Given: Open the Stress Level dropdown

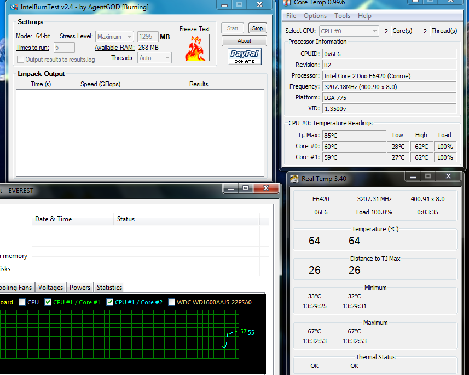Looking at the screenshot, I should (x=114, y=37).
